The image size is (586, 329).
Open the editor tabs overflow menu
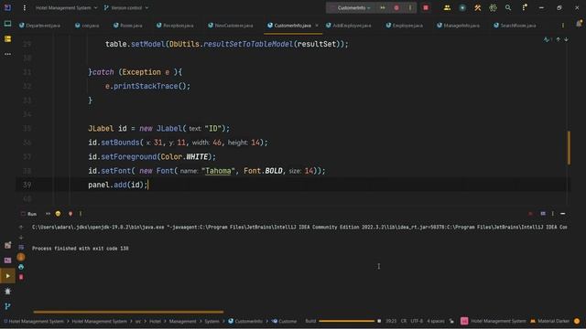(563, 26)
